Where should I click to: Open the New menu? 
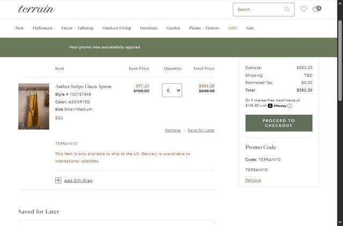coord(19,28)
